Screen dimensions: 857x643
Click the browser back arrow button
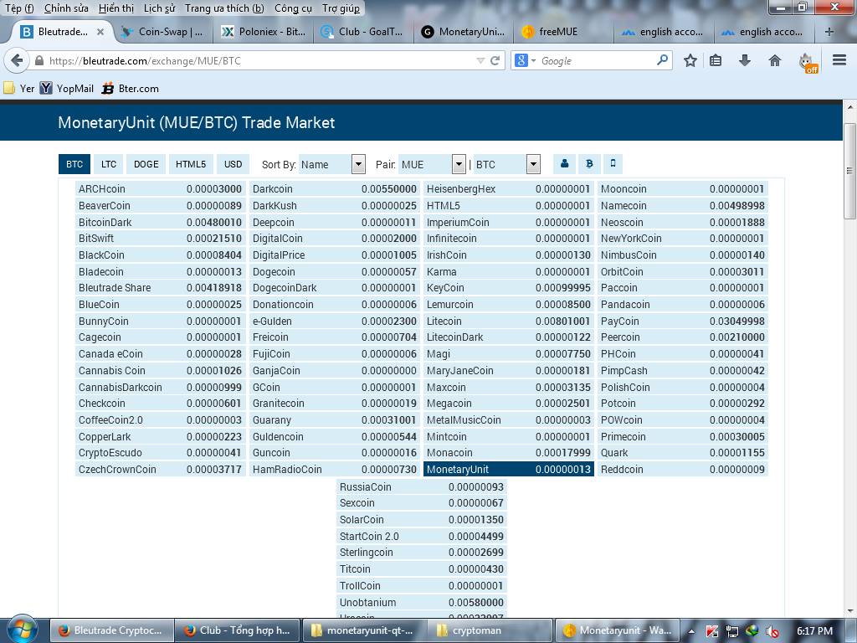(x=17, y=60)
